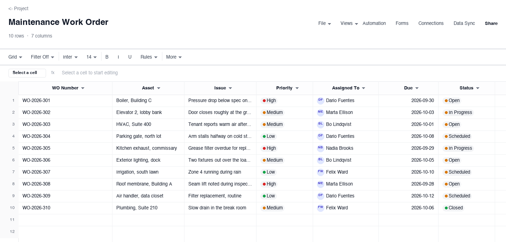
Task: Click Dario Fuentes avatar in WO-2026-301 row
Action: pyautogui.click(x=320, y=100)
